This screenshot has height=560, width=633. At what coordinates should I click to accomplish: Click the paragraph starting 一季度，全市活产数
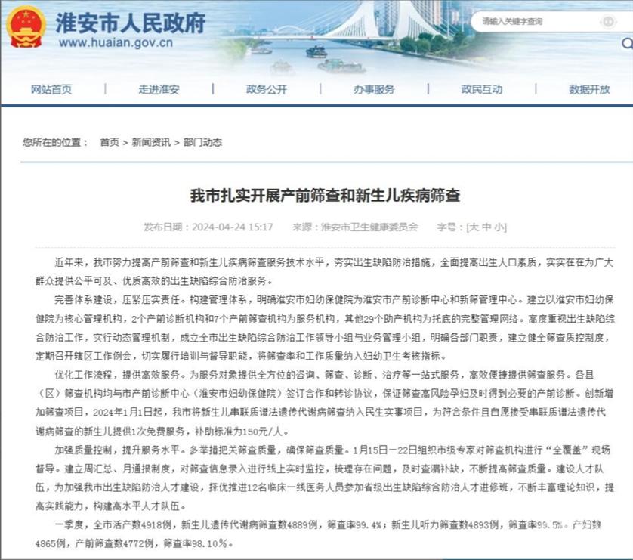click(x=319, y=534)
